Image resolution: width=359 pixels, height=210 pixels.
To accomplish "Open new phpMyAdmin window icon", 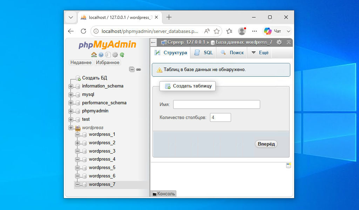I will click(289, 166).
